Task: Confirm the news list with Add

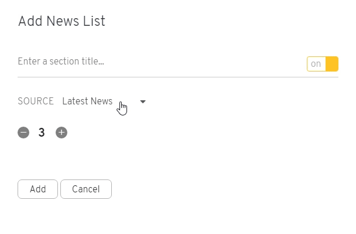Action: click(x=37, y=189)
